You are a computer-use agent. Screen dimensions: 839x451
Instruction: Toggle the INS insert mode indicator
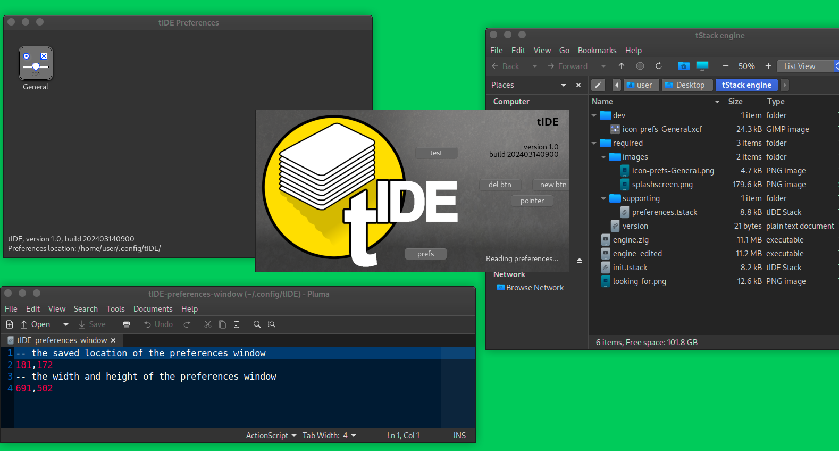pos(459,436)
